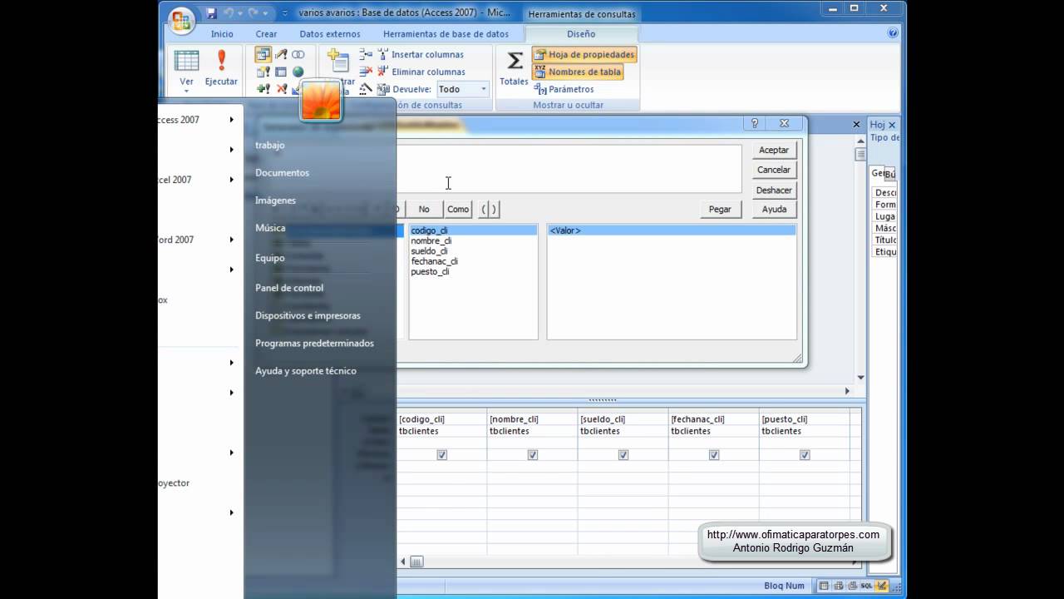The height and width of the screenshot is (599, 1064).
Task: Click the delete rows icon
Action: tap(366, 72)
